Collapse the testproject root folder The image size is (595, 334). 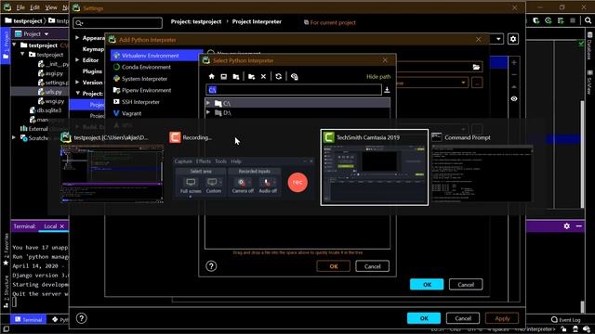pos(15,45)
